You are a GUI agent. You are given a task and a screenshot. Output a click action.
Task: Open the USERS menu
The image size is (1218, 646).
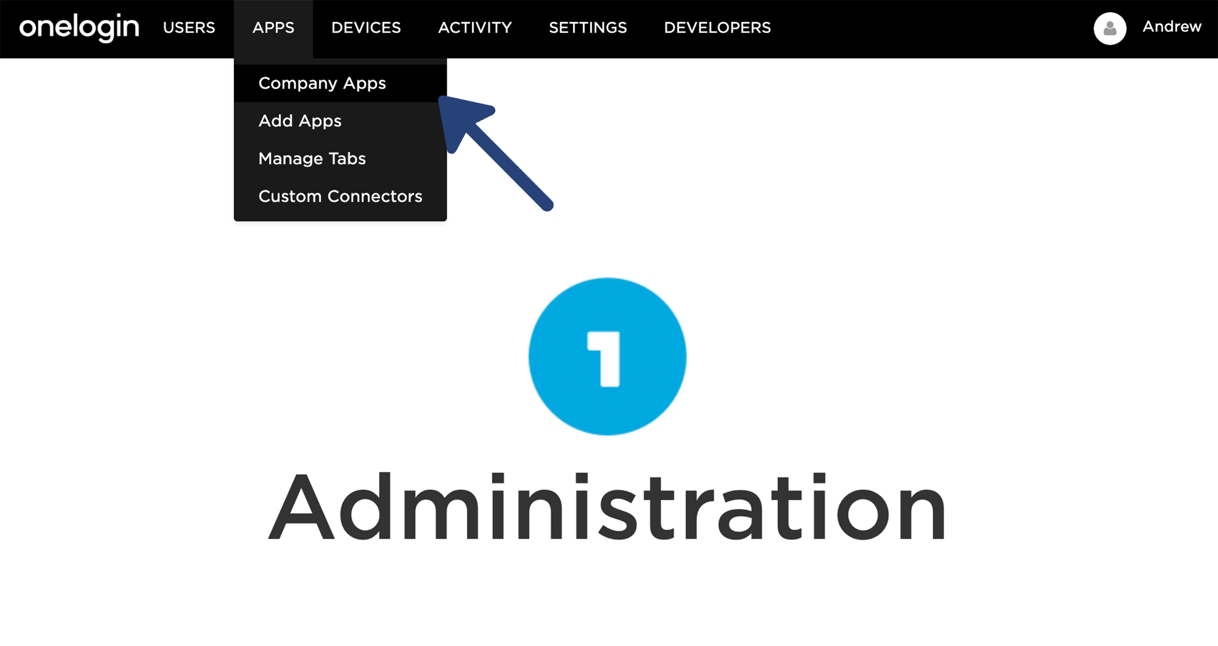point(189,28)
